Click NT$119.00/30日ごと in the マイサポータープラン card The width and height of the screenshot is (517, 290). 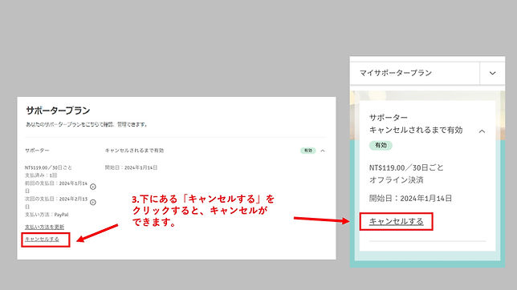click(x=406, y=168)
